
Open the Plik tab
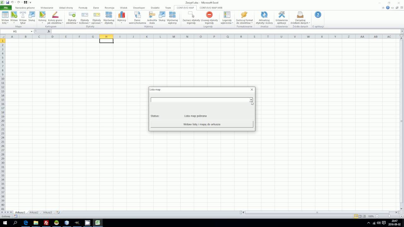(x=6, y=8)
